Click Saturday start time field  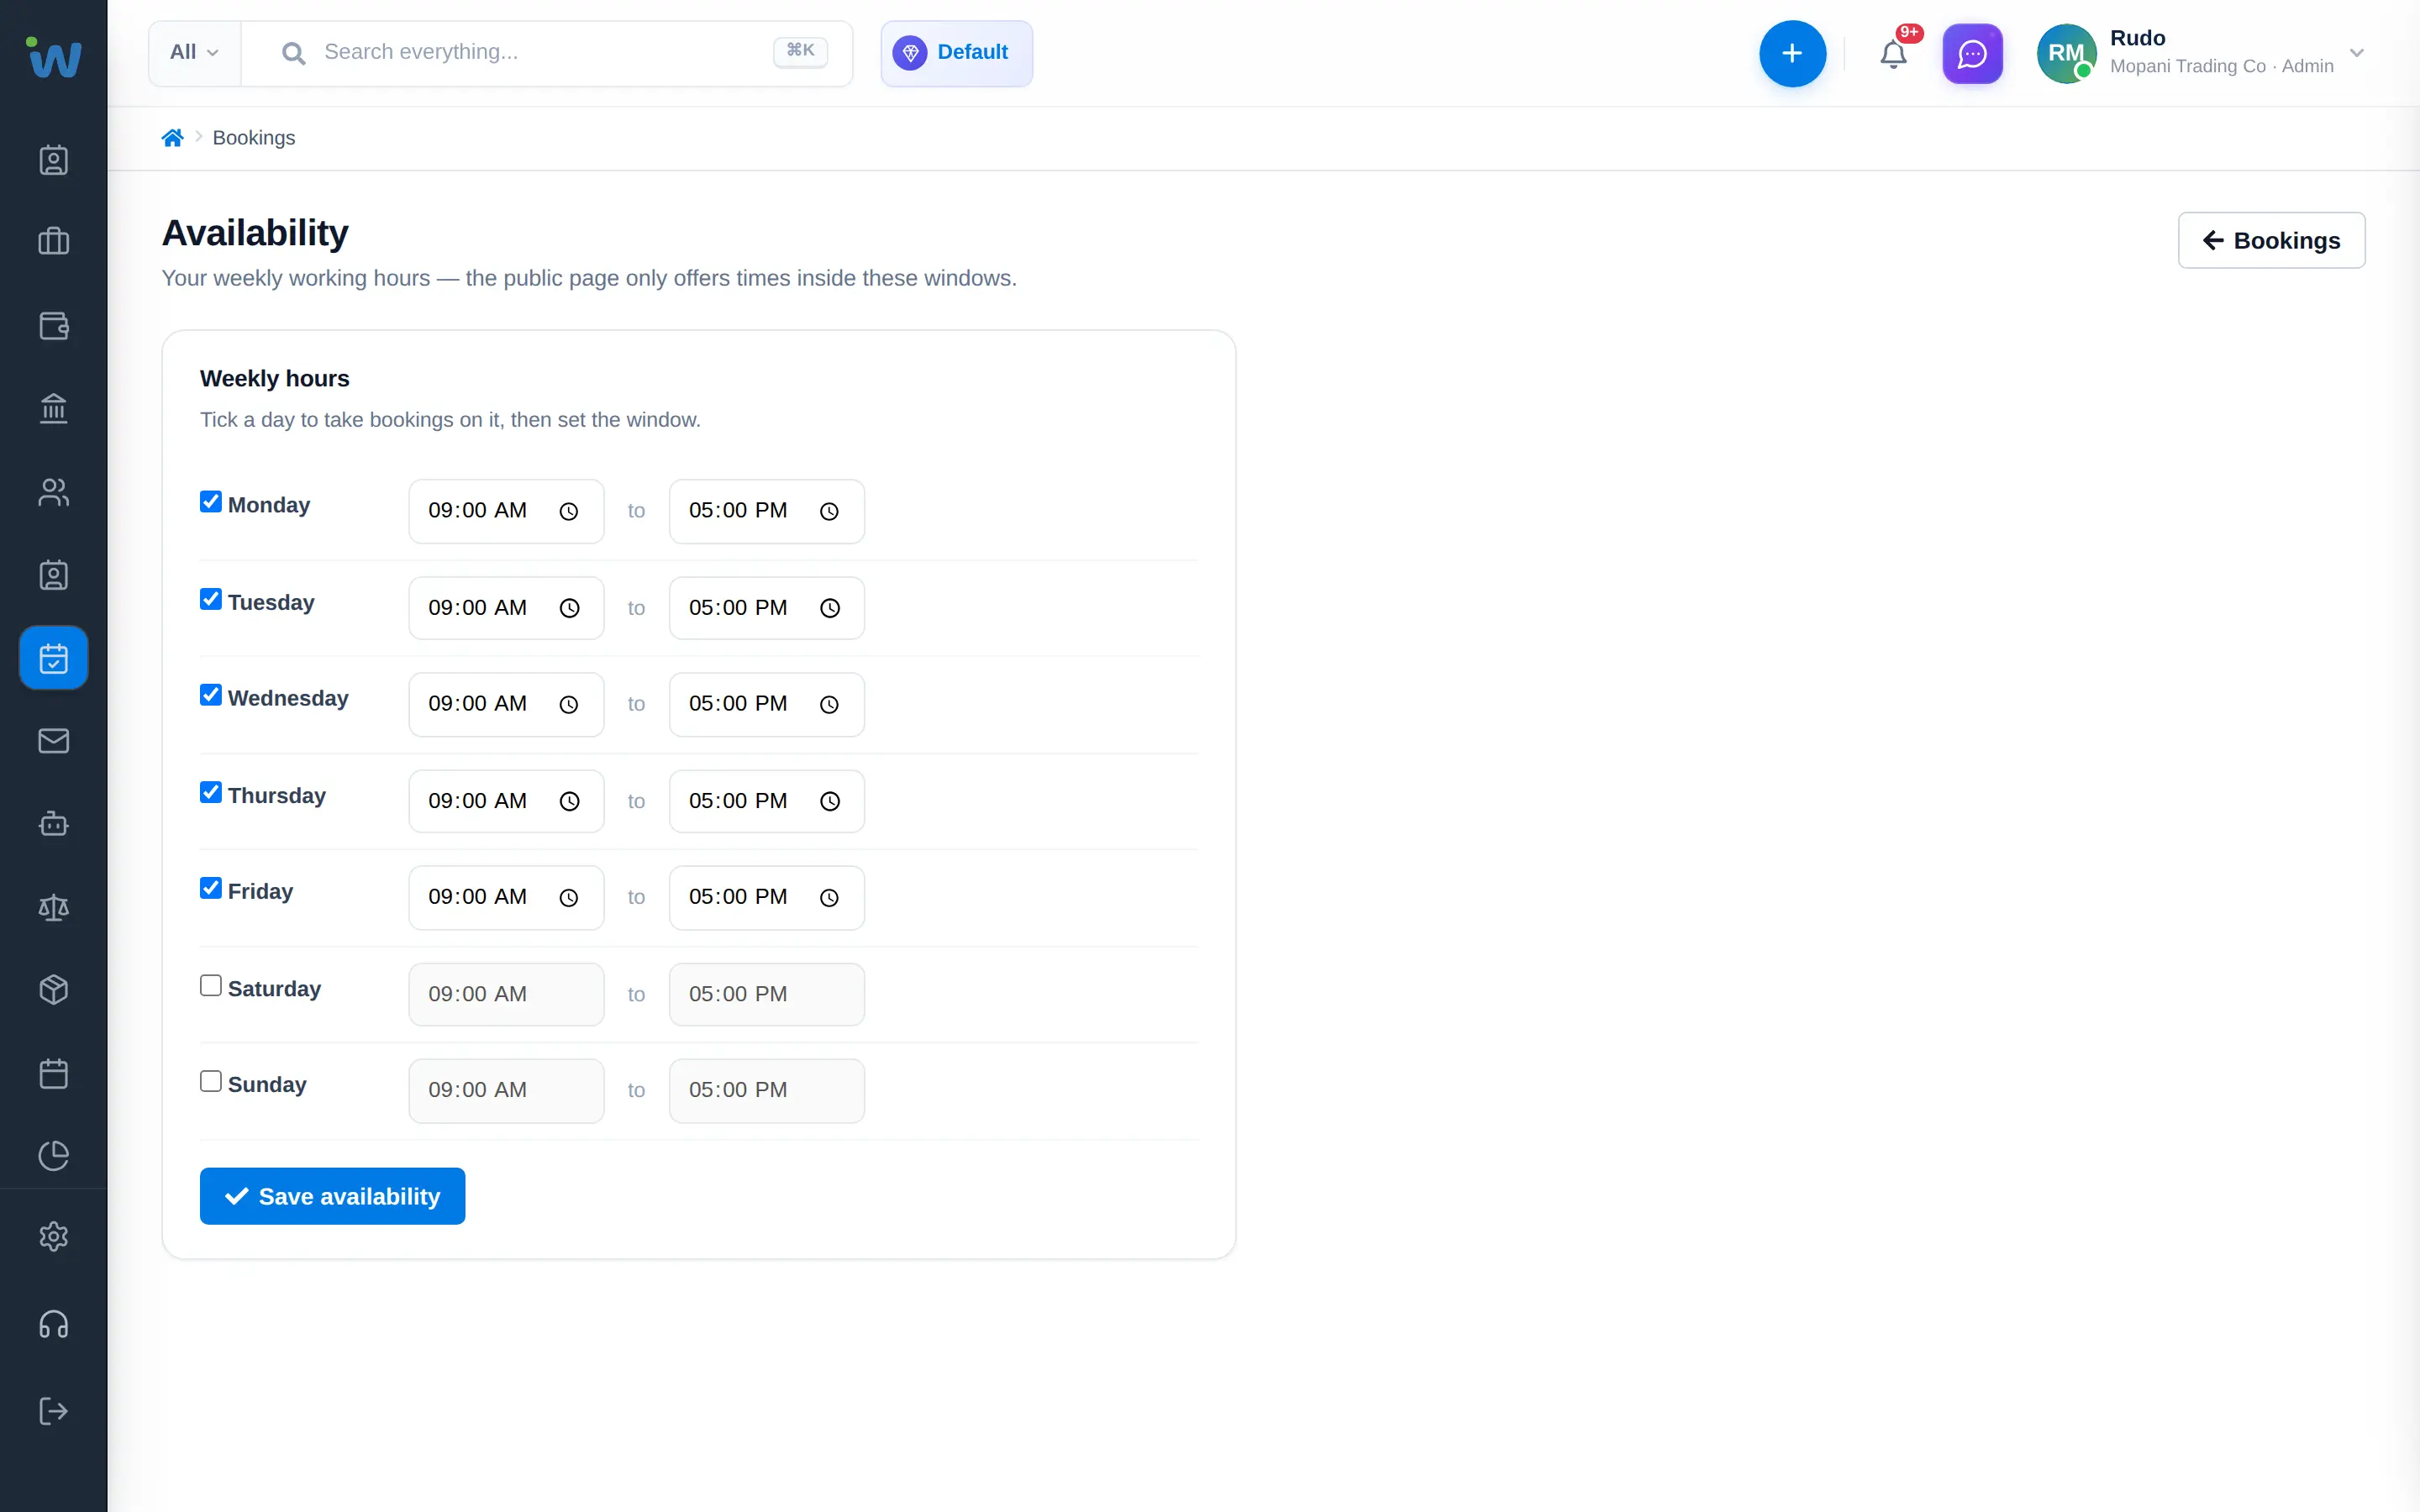coord(506,994)
